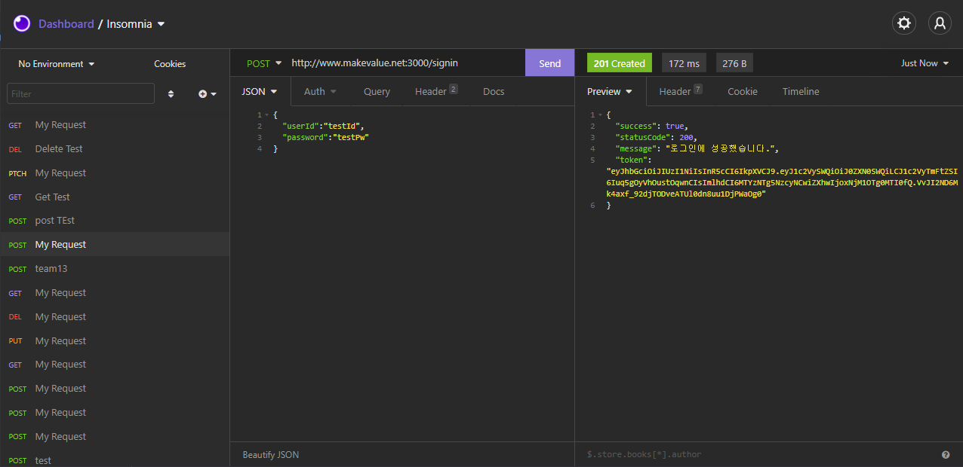This screenshot has width=963, height=467.
Task: Select the PUT My Request item
Action: tap(115, 340)
